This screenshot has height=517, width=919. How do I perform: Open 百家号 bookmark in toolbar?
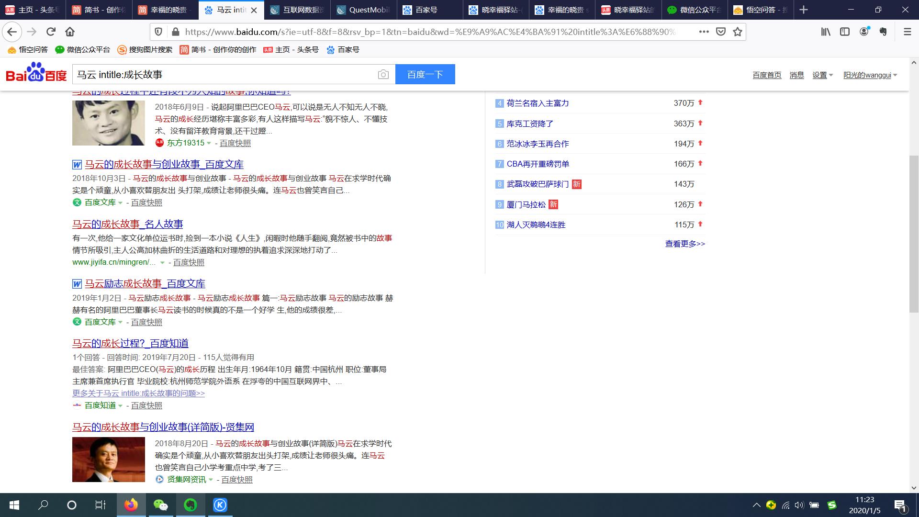tap(343, 50)
